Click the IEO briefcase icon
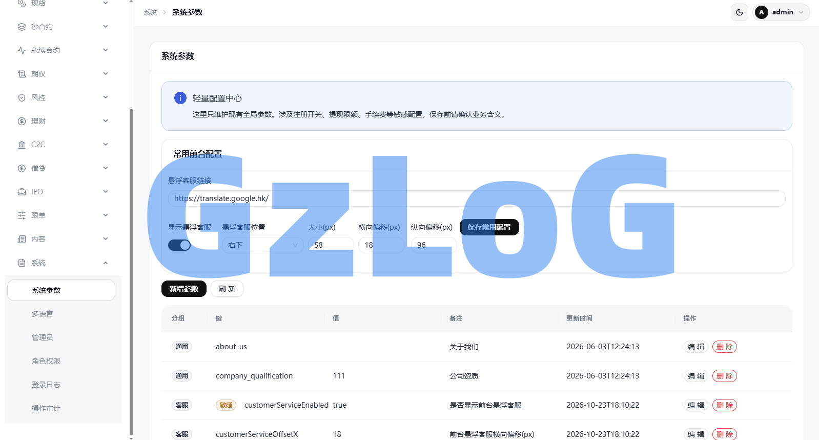This screenshot has width=819, height=440. (x=22, y=192)
